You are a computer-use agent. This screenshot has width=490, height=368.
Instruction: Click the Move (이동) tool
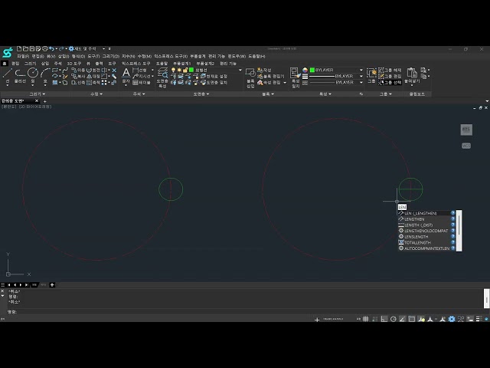(x=78, y=70)
